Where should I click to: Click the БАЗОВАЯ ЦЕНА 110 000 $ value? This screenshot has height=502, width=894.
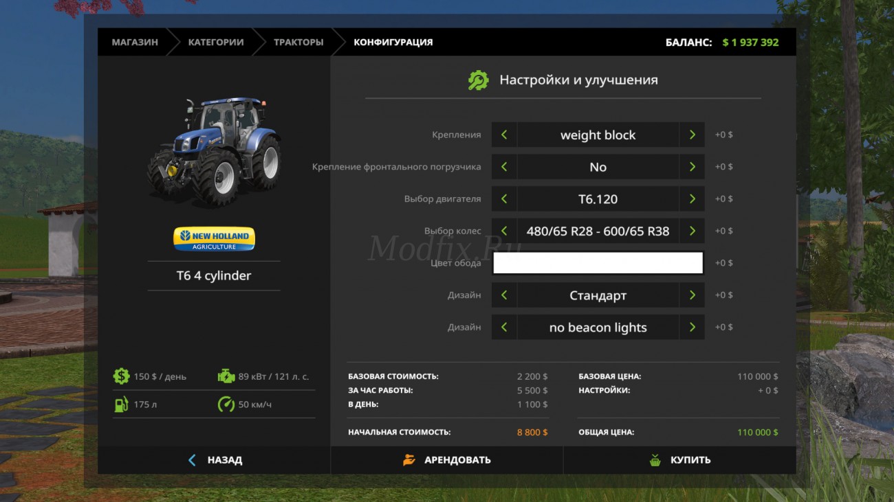click(x=758, y=376)
